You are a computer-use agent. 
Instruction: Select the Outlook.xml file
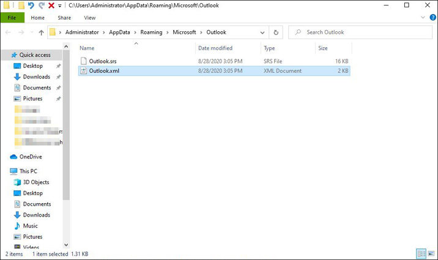coord(214,71)
